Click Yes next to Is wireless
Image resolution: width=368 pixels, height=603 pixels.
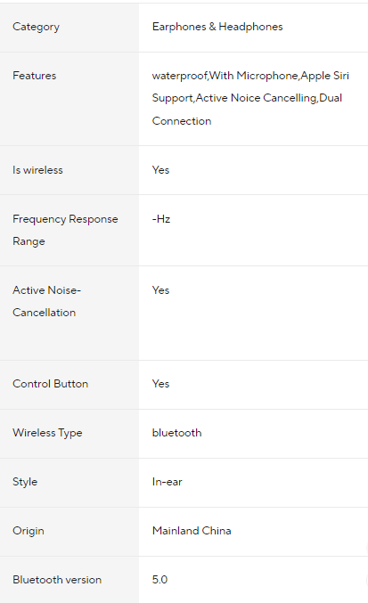(x=160, y=170)
